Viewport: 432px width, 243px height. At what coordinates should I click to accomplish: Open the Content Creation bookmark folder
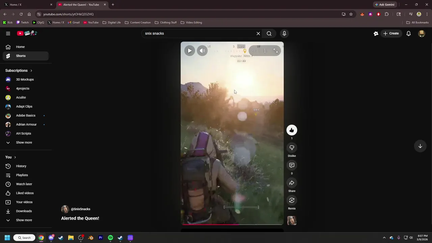click(x=138, y=23)
